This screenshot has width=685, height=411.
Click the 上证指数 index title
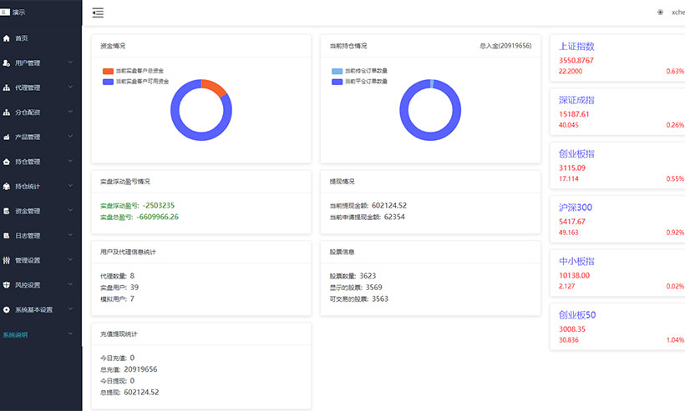[x=576, y=47]
